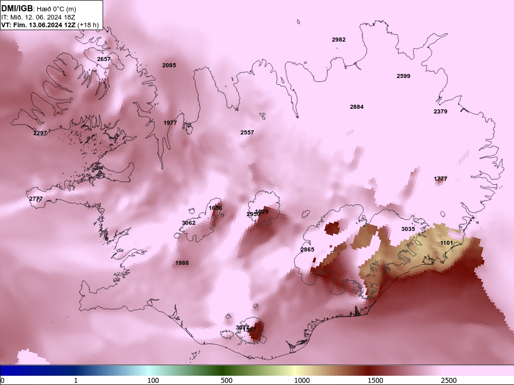Click the 2557 map value
Viewport: 514px width, 385px height.
click(247, 132)
